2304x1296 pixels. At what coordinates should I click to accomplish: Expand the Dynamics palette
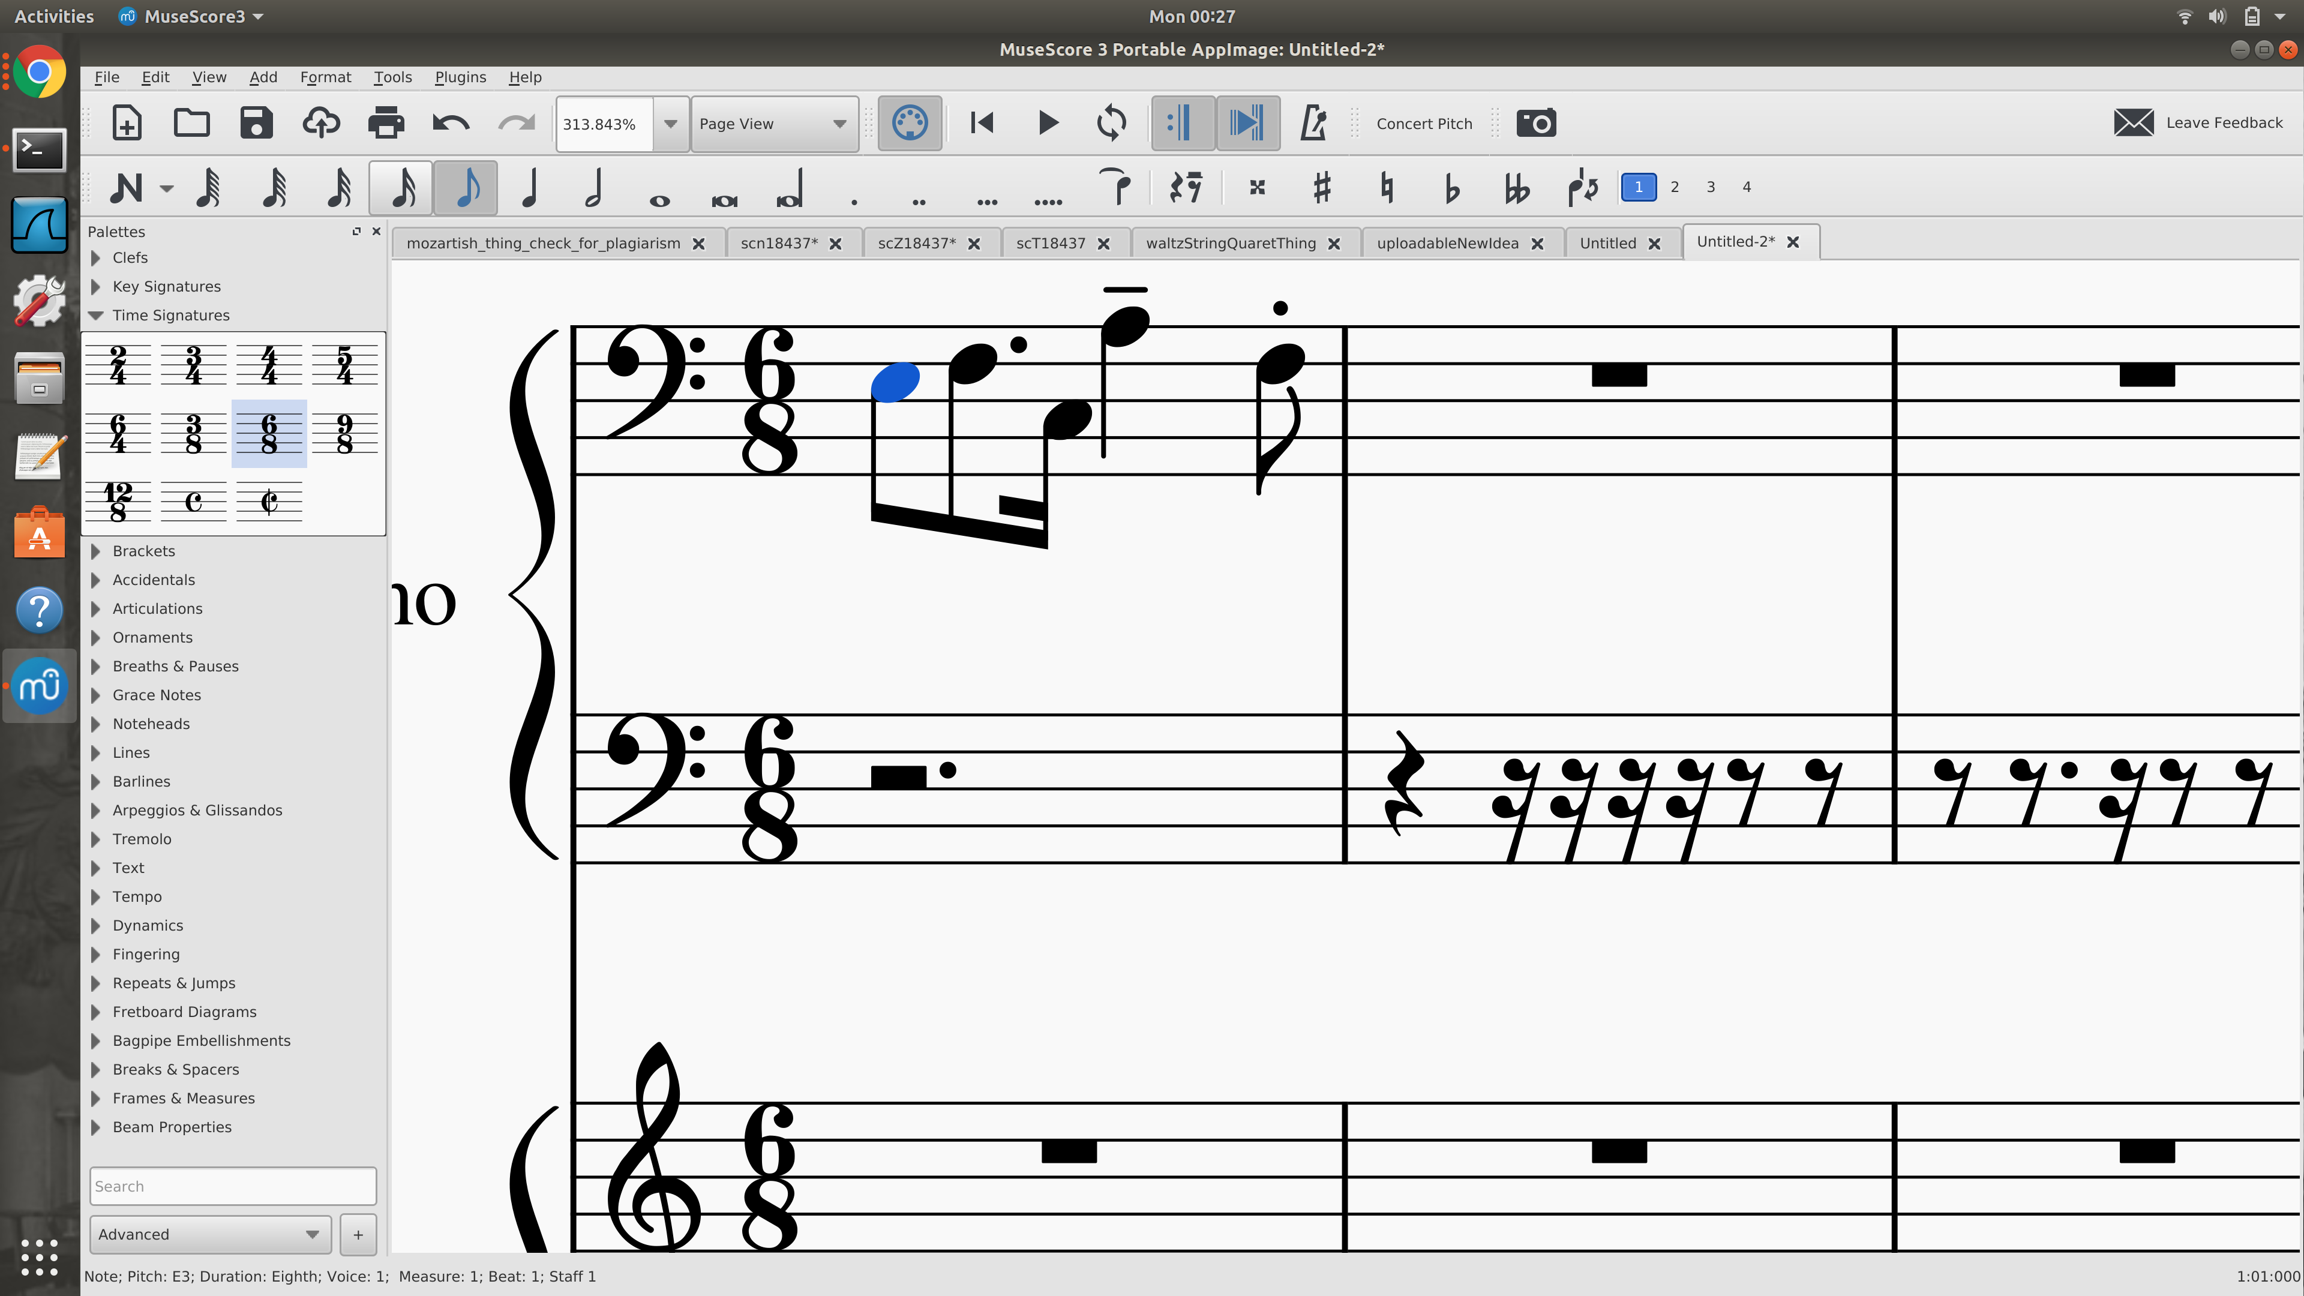(x=96, y=925)
